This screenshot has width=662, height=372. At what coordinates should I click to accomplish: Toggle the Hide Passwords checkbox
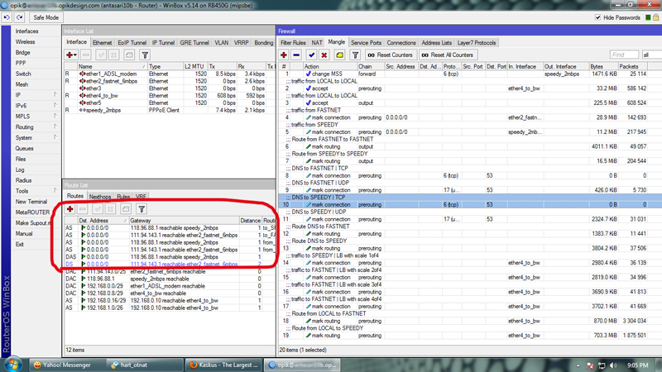(597, 17)
